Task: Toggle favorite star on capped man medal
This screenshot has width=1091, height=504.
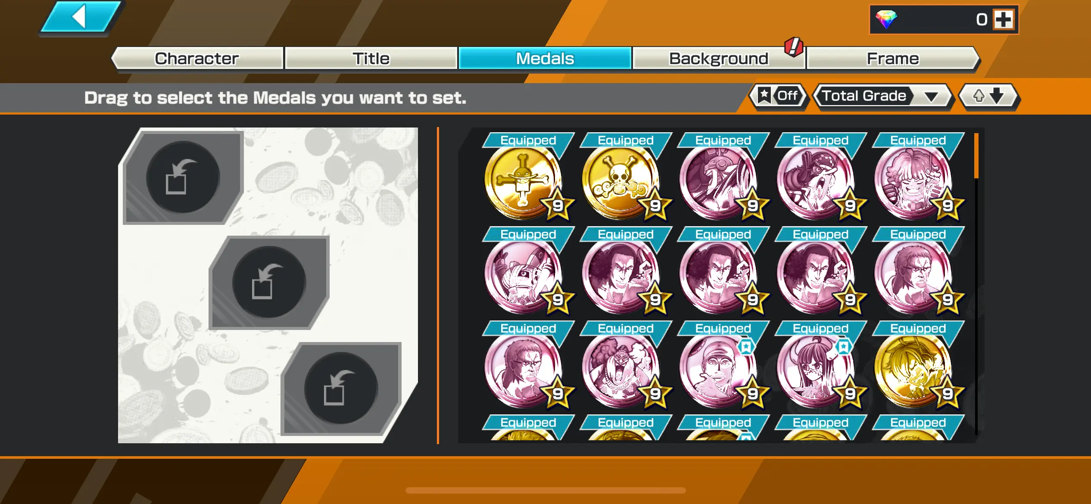Action: pyautogui.click(x=746, y=346)
